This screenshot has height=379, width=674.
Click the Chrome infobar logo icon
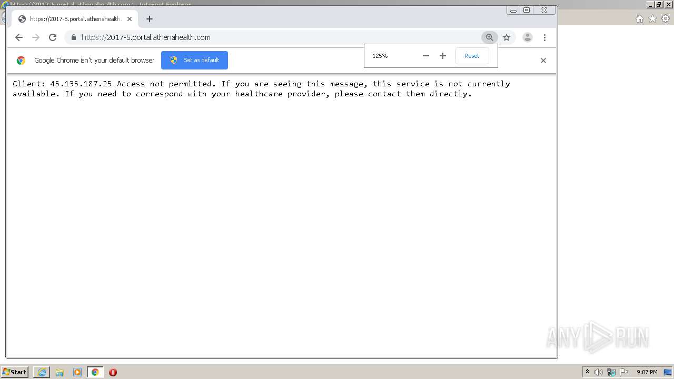21,61
